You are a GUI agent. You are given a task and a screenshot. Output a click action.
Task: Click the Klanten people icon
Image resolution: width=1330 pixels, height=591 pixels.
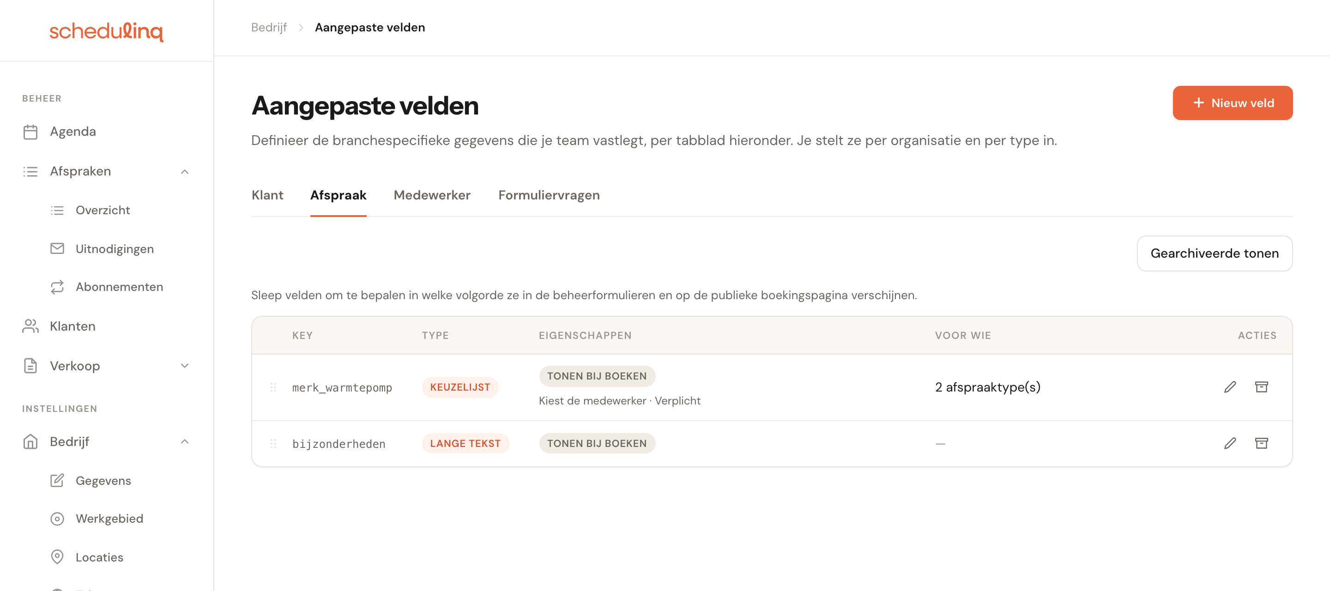(30, 326)
